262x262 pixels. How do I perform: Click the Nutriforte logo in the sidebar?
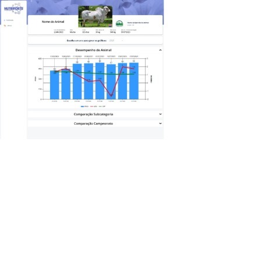click(13, 9)
